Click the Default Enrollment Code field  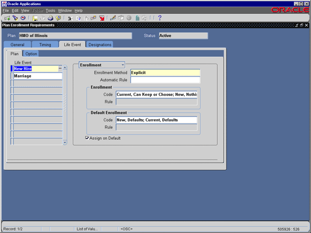point(157,120)
